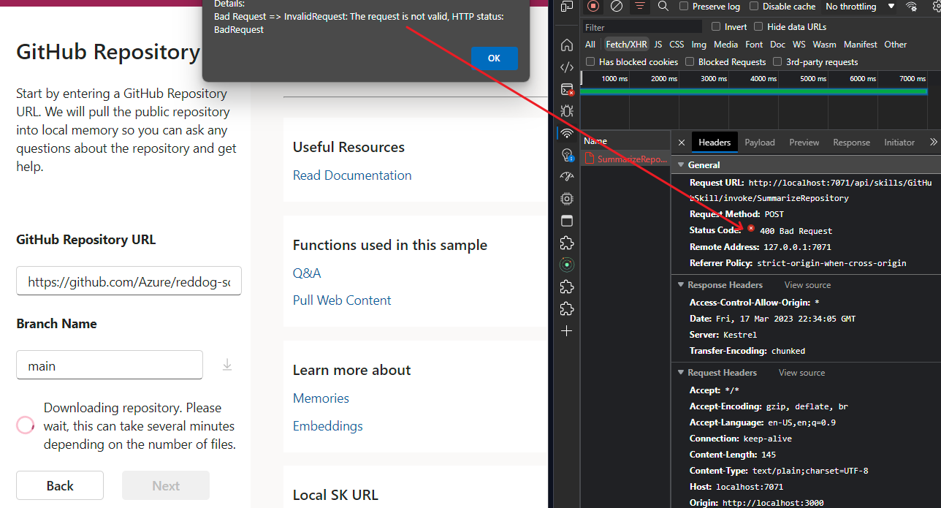Click the download icon beside Branch Name
The width and height of the screenshot is (941, 508).
(x=227, y=365)
